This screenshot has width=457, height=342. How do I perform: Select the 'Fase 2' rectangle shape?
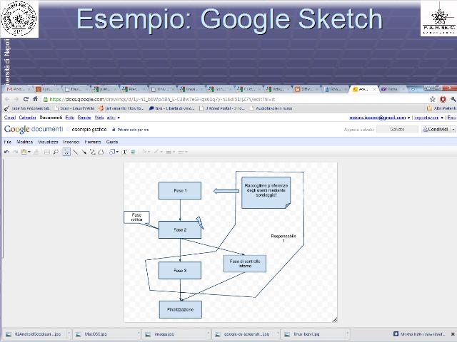(x=180, y=229)
